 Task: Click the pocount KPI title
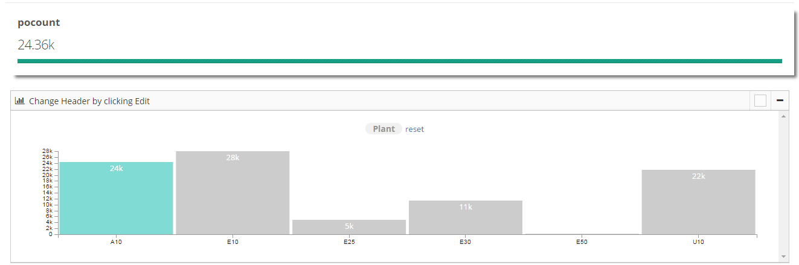(39, 23)
